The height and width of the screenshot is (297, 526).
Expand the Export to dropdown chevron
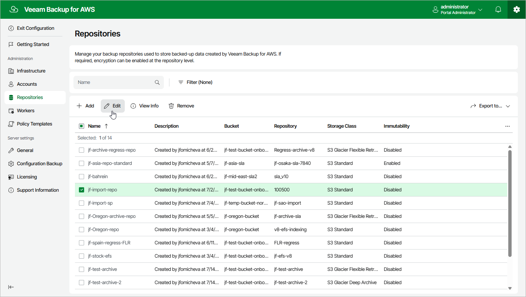tap(508, 106)
